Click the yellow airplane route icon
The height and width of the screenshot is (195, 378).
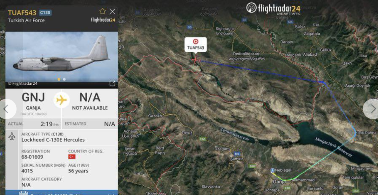point(62,100)
